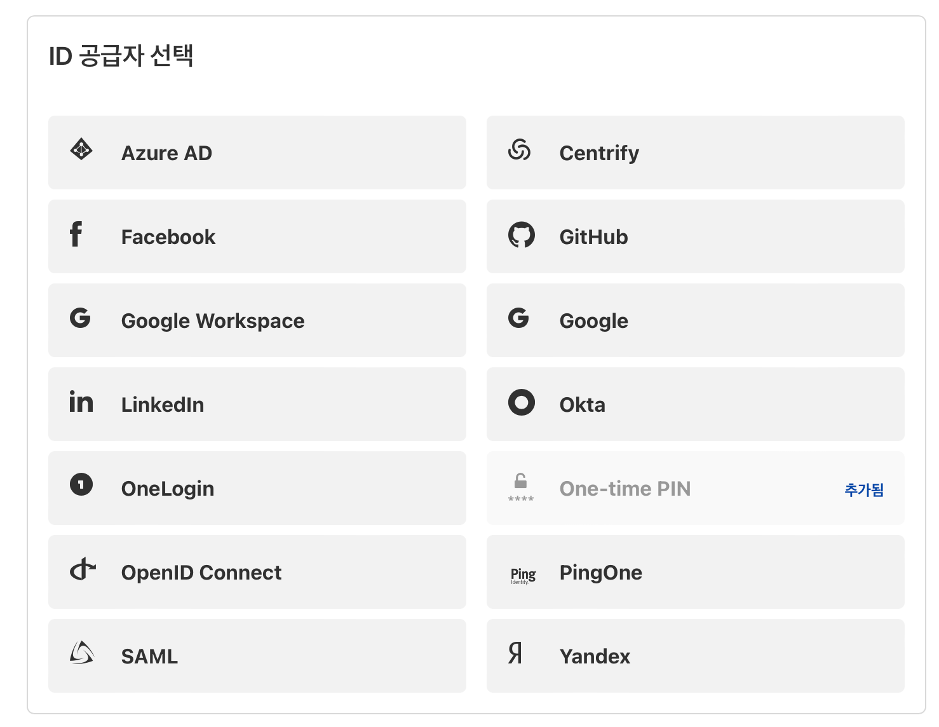Click the Yandex Я logo icon

515,653
